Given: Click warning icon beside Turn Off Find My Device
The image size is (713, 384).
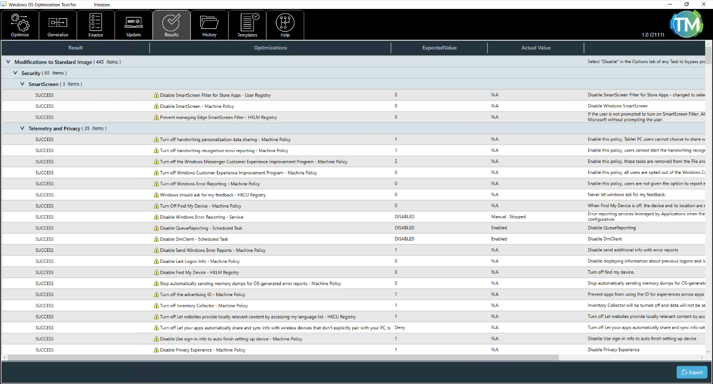Looking at the screenshot, I should (x=156, y=206).
